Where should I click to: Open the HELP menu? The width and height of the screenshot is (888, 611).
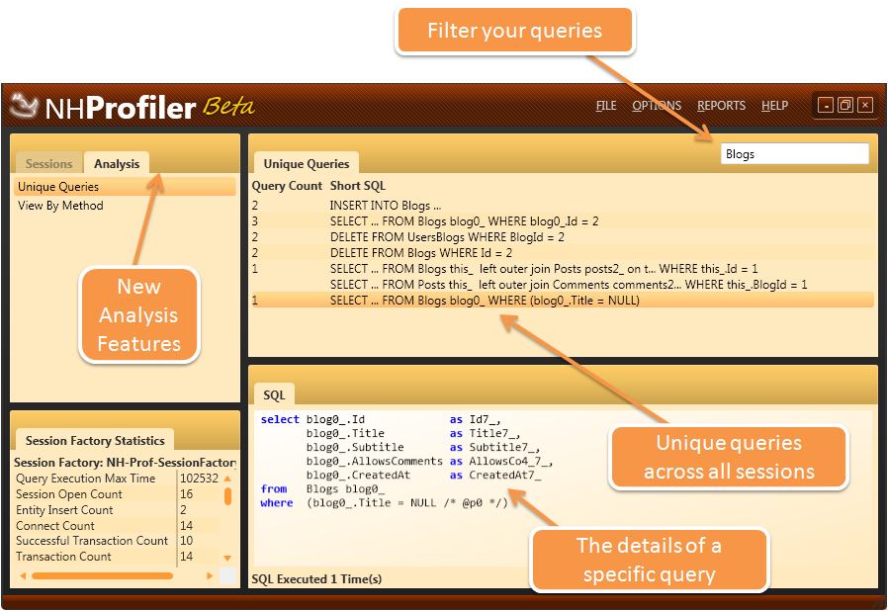click(x=774, y=106)
